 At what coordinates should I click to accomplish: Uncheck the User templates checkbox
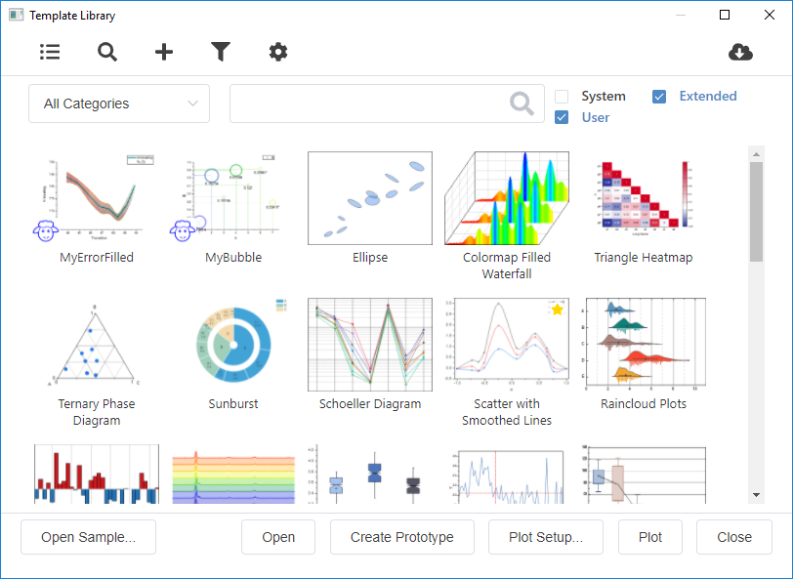click(562, 117)
